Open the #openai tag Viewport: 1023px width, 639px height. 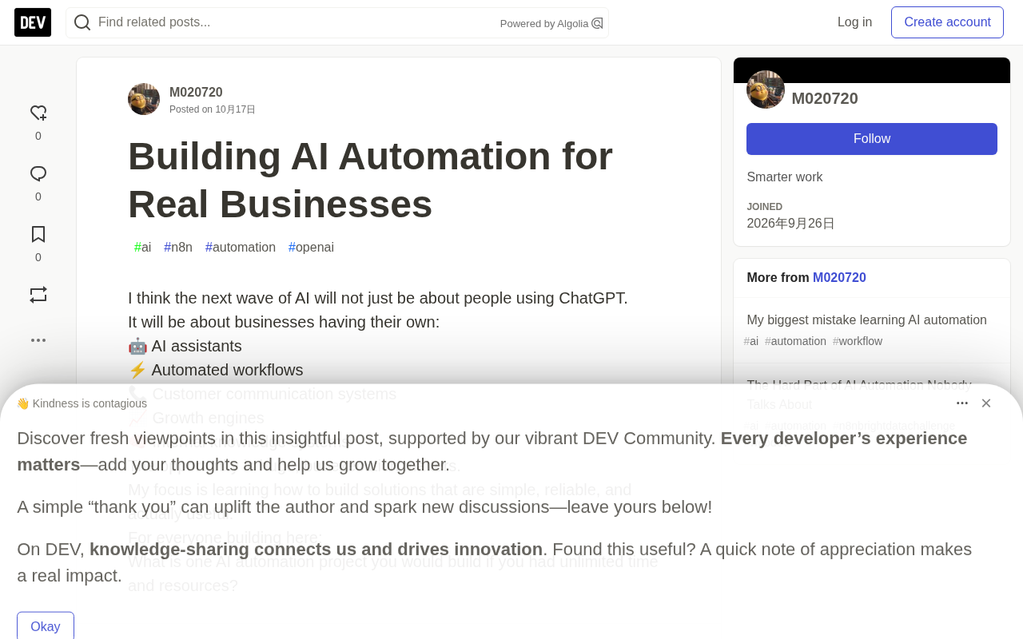point(312,248)
